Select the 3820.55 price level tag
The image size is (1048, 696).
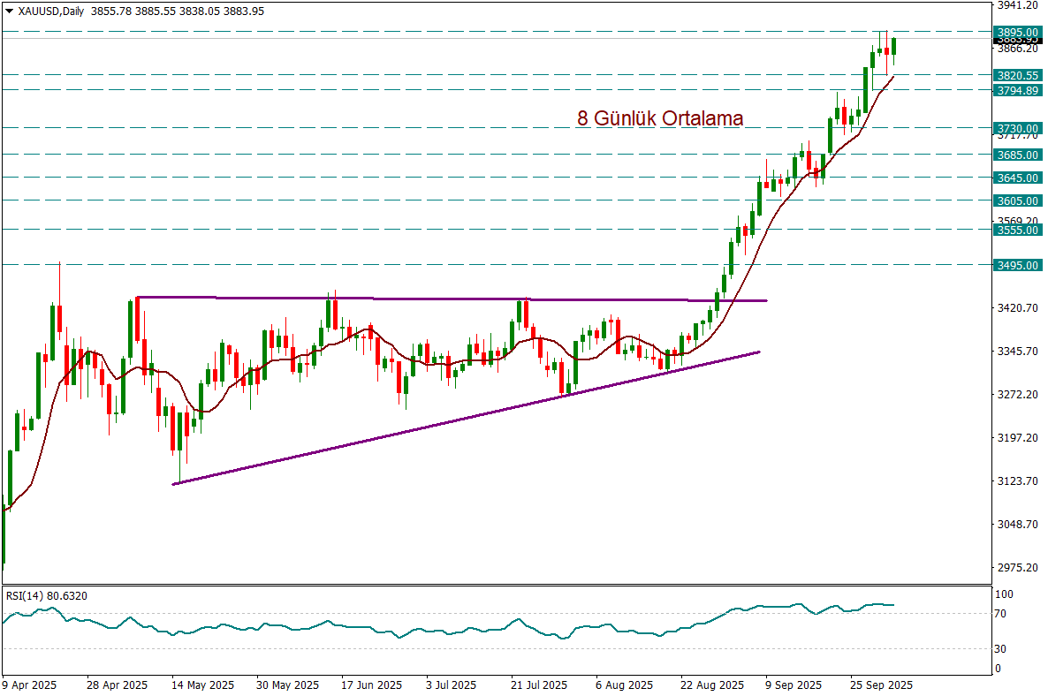click(x=1015, y=75)
